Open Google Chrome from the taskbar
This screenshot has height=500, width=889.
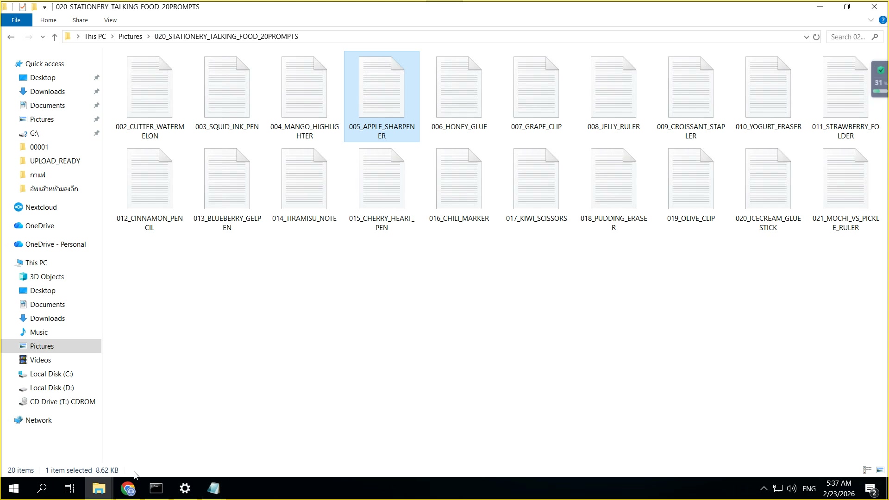pos(129,488)
